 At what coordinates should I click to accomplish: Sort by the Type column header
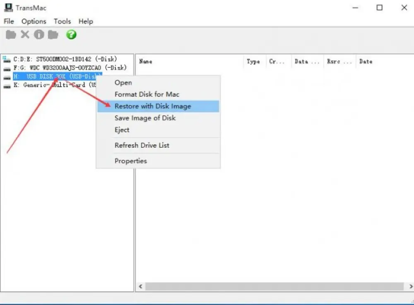(x=255, y=61)
